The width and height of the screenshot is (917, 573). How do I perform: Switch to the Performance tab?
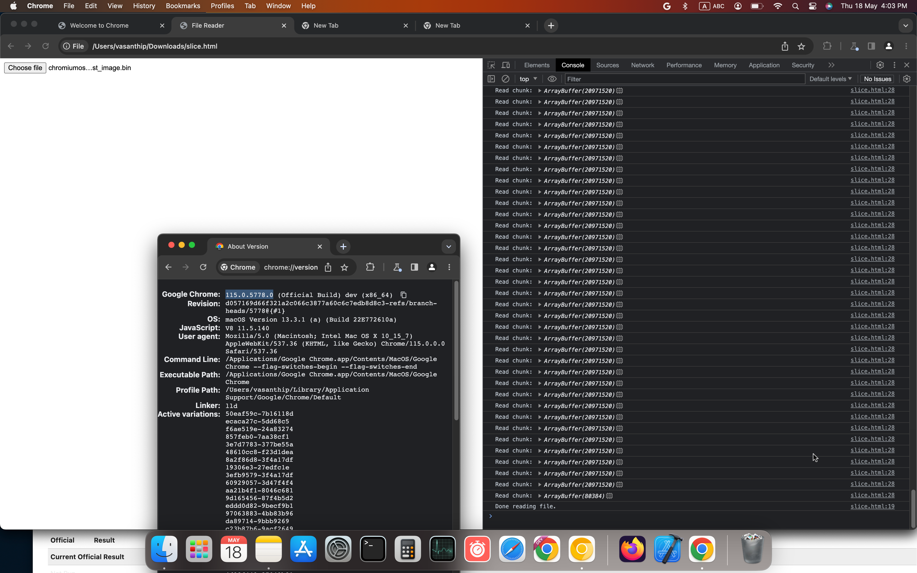(x=684, y=65)
